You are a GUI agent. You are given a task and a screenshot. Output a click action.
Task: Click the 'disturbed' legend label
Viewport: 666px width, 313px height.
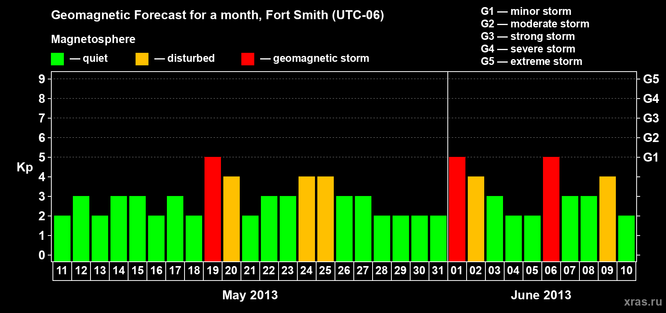[x=191, y=58]
